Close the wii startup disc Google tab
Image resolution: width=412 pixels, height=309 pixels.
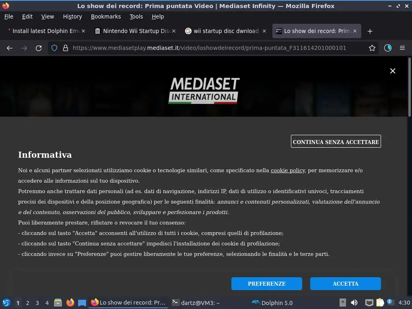coord(264,31)
